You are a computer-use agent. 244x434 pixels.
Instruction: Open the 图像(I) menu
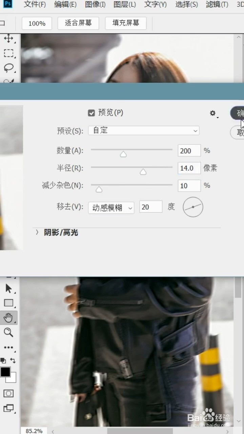[x=95, y=4]
